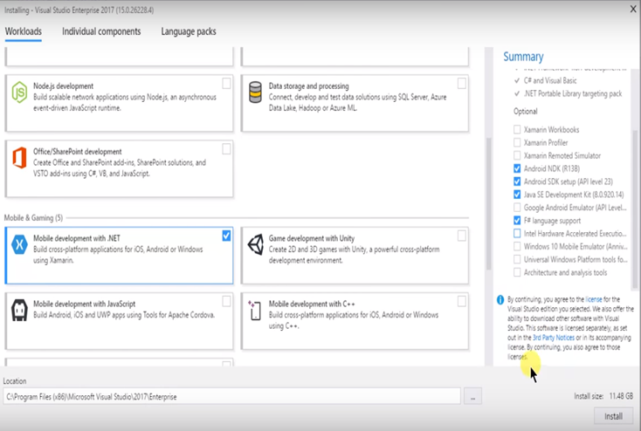
Task: Uncheck Java SE Development Kit option
Action: [517, 195]
